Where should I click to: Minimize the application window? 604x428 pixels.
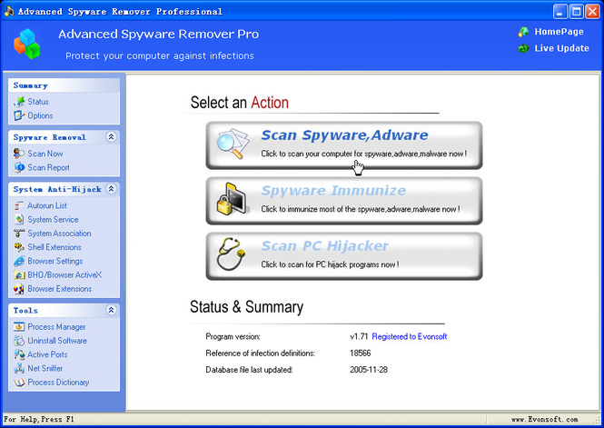click(x=560, y=12)
